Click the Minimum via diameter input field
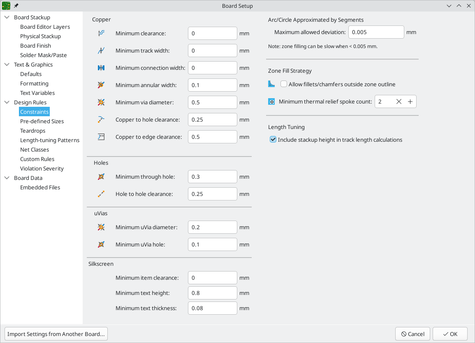The image size is (475, 343). click(x=212, y=102)
